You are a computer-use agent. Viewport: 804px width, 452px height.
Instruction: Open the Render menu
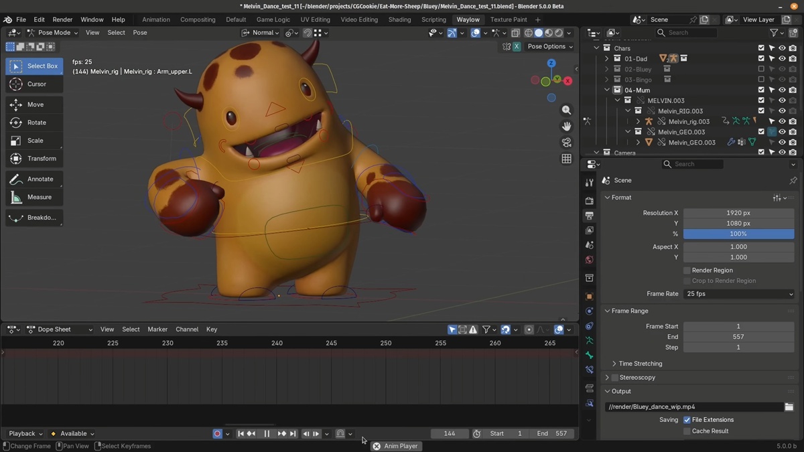coord(62,19)
